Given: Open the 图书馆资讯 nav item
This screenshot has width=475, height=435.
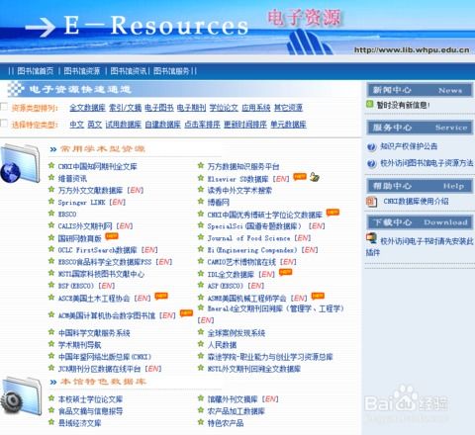Looking at the screenshot, I should (x=129, y=71).
